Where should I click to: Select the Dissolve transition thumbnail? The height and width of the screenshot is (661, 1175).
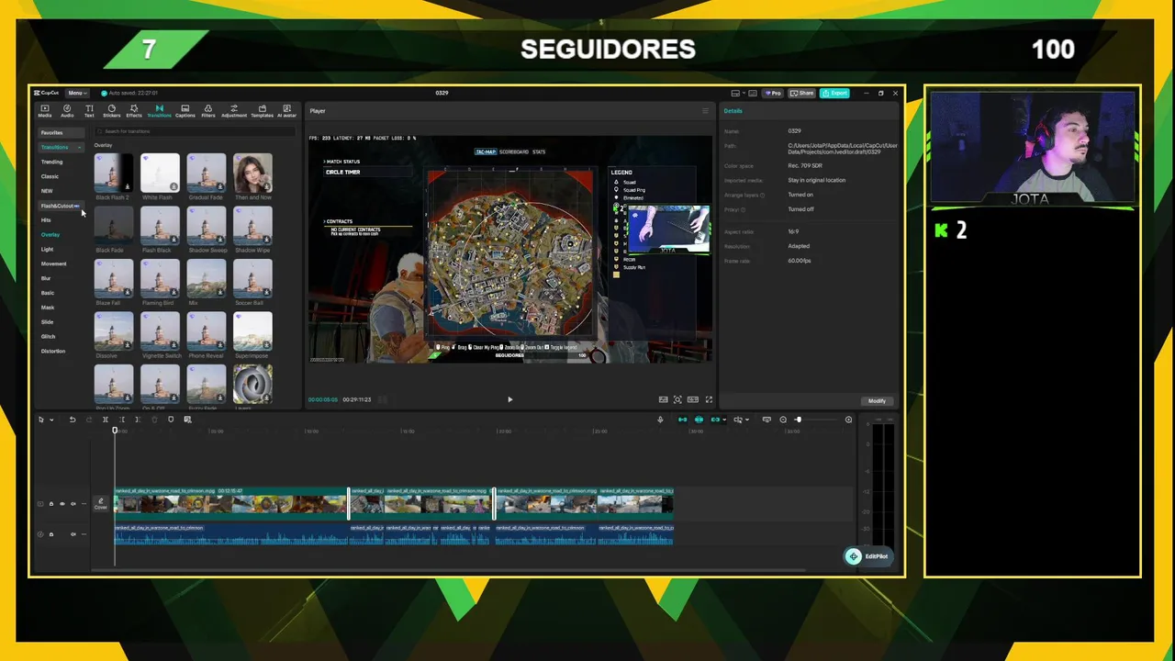[x=114, y=331]
